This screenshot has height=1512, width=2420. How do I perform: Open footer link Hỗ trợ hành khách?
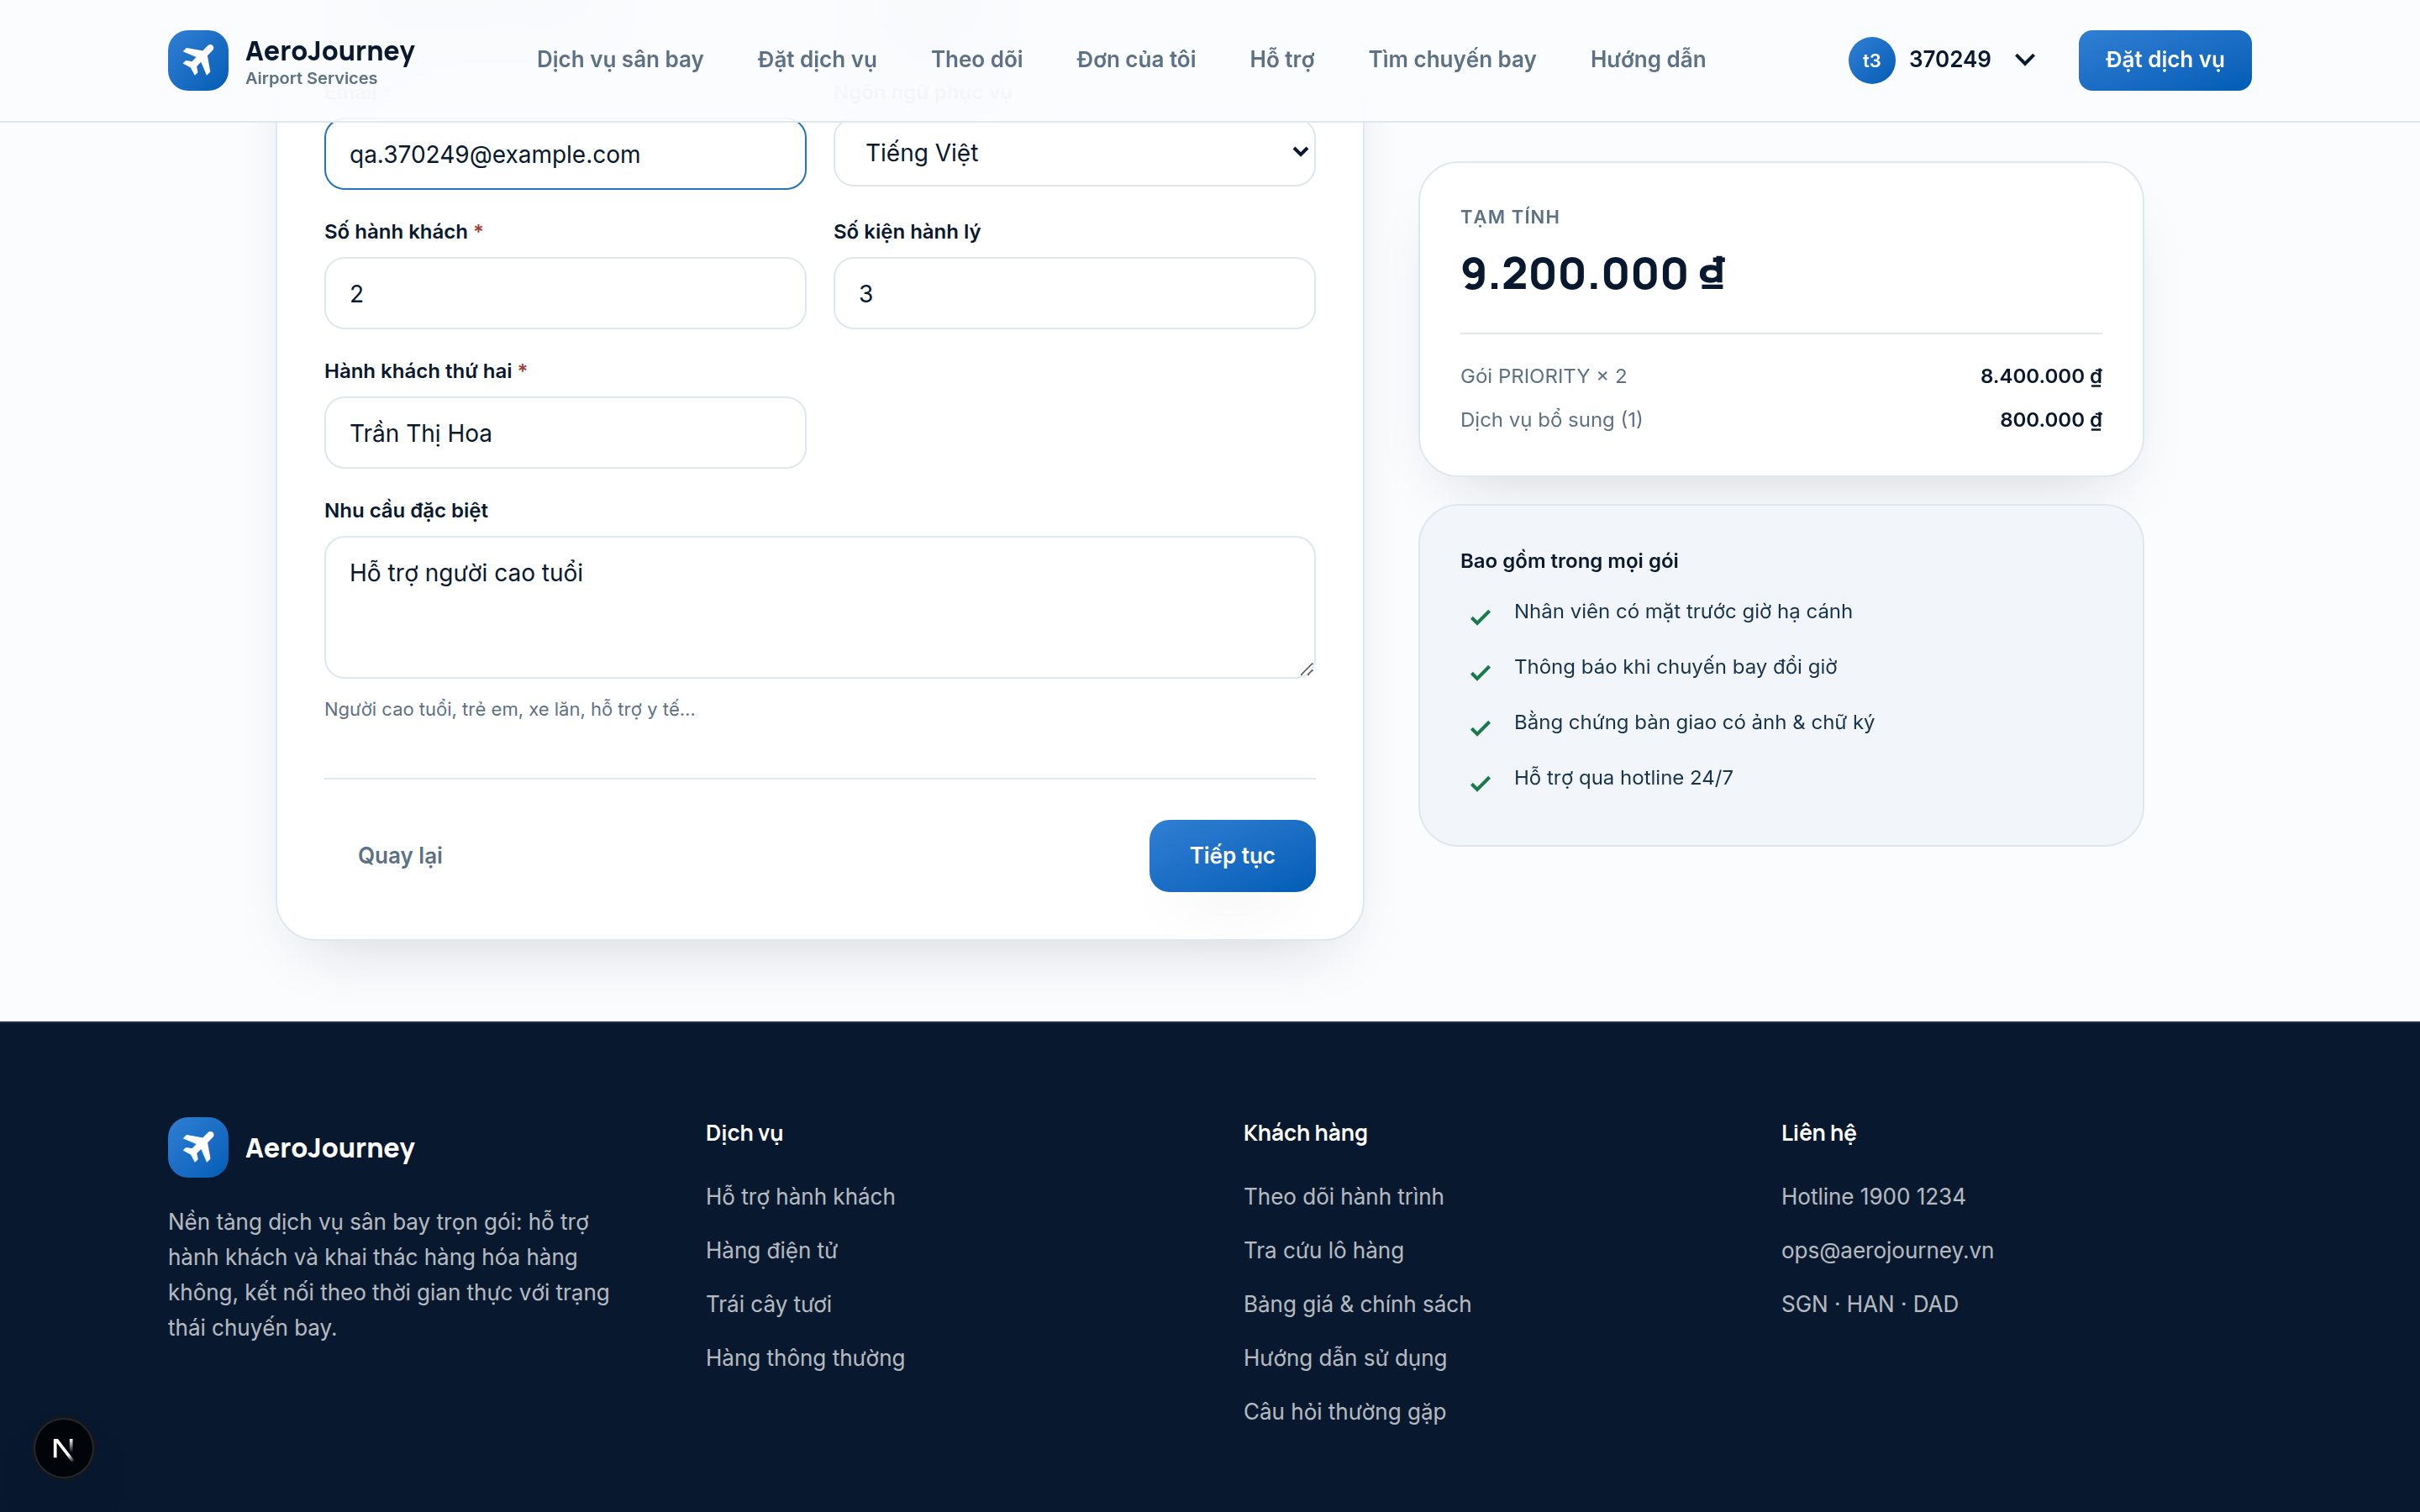[x=800, y=1196]
